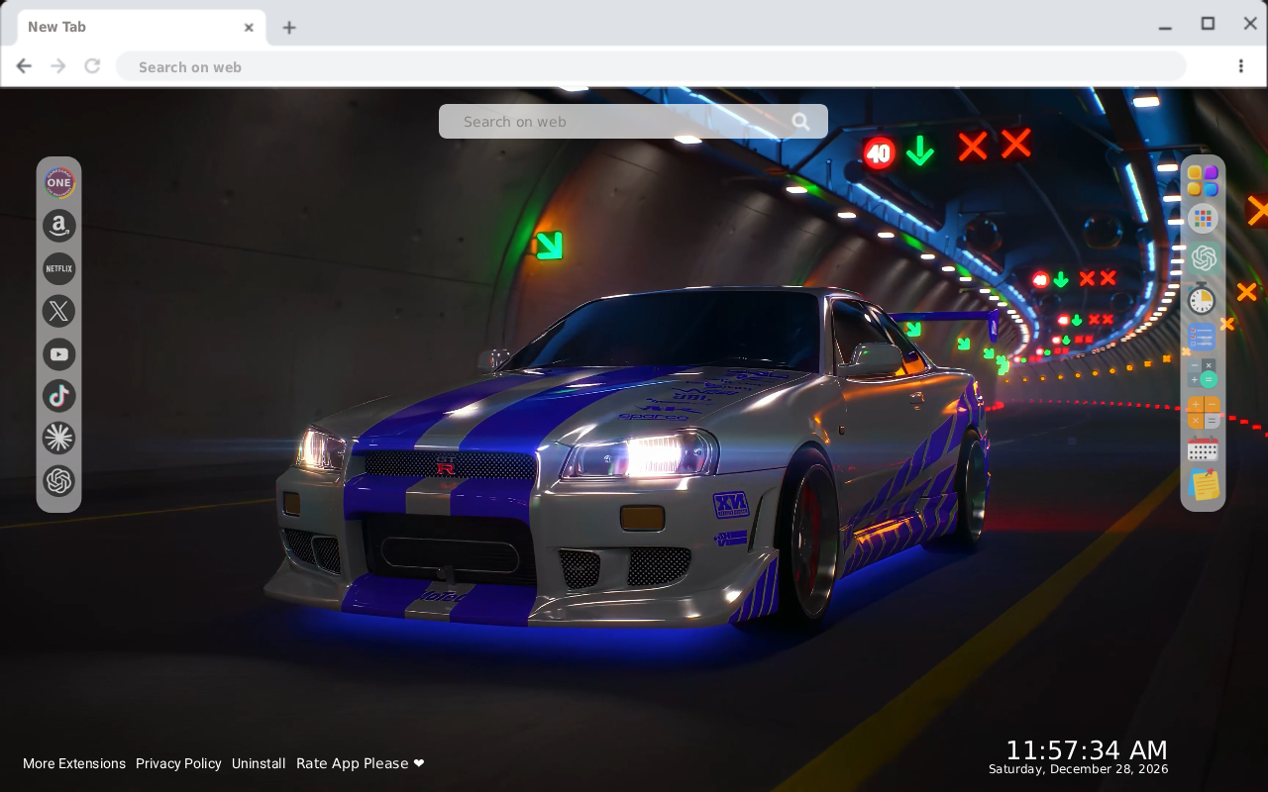Viewport: 1268px width, 792px height.
Task: Open the TikTok shortcut
Action: click(59, 396)
